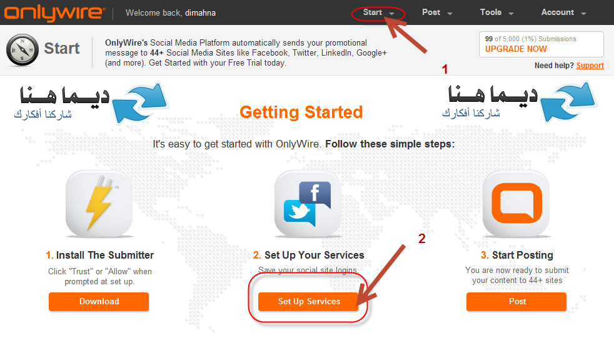Click the lightning bolt Submitter icon

99,204
